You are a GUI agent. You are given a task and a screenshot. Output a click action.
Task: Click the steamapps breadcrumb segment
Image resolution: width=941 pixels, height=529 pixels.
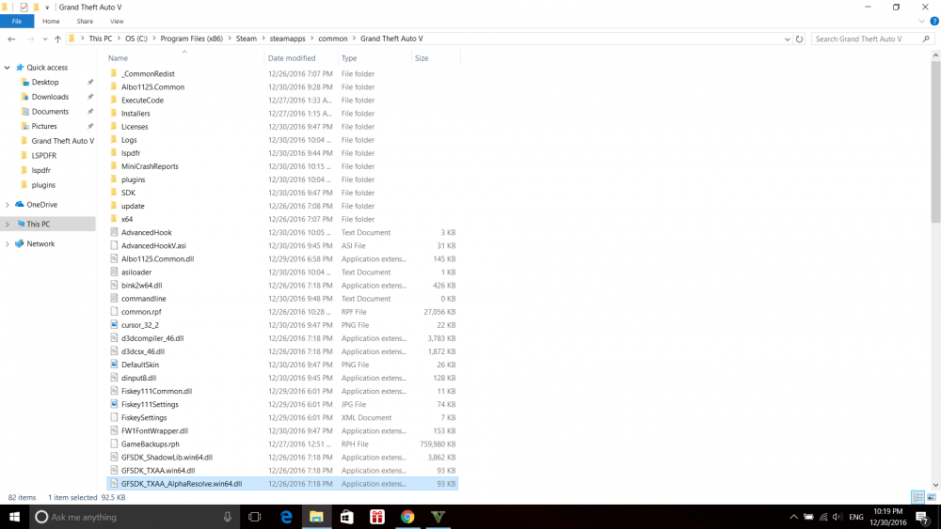[287, 39]
